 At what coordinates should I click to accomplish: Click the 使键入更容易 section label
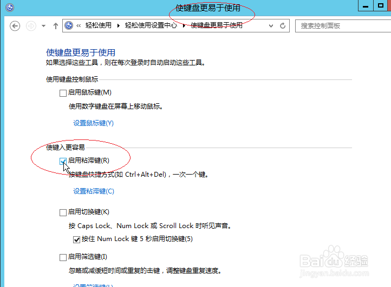pyautogui.click(x=66, y=148)
